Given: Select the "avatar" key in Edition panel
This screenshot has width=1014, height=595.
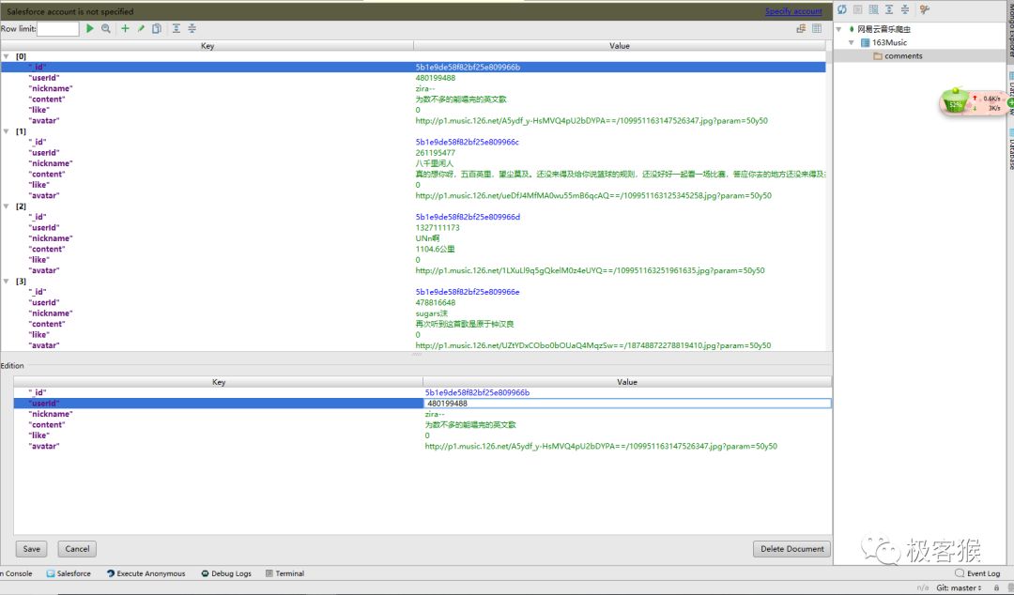Looking at the screenshot, I should click(44, 447).
